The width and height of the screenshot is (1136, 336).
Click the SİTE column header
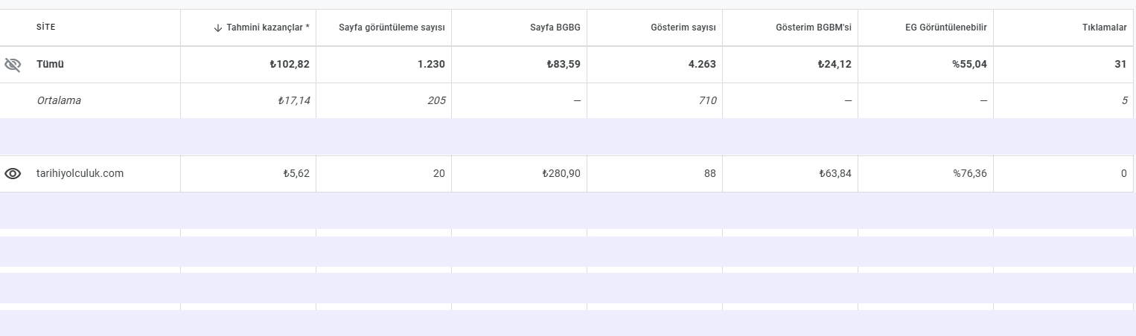pyautogui.click(x=46, y=28)
